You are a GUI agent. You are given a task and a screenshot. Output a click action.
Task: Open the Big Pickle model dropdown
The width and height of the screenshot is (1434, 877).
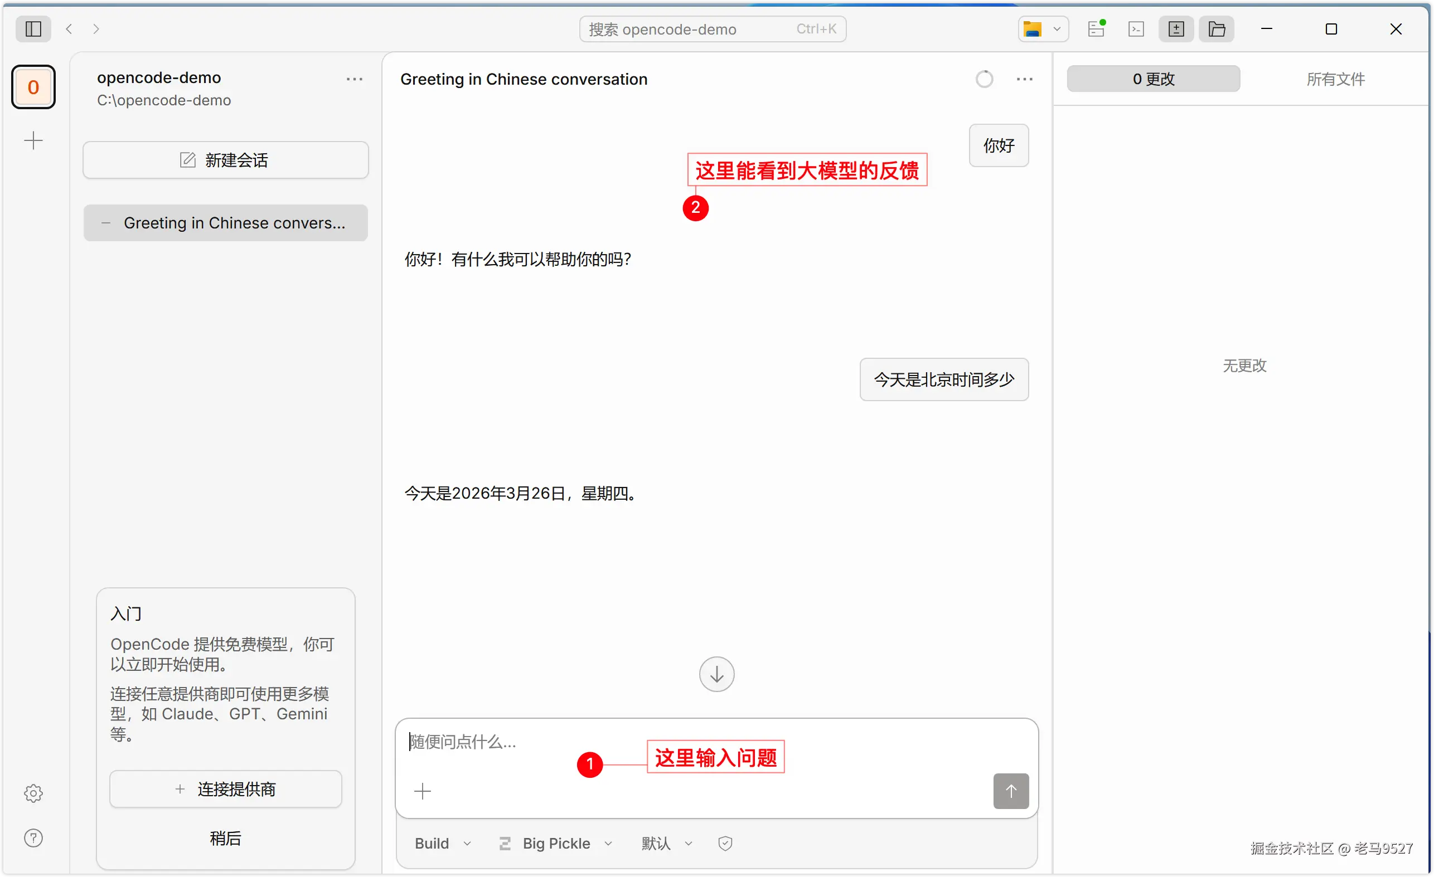coord(556,842)
